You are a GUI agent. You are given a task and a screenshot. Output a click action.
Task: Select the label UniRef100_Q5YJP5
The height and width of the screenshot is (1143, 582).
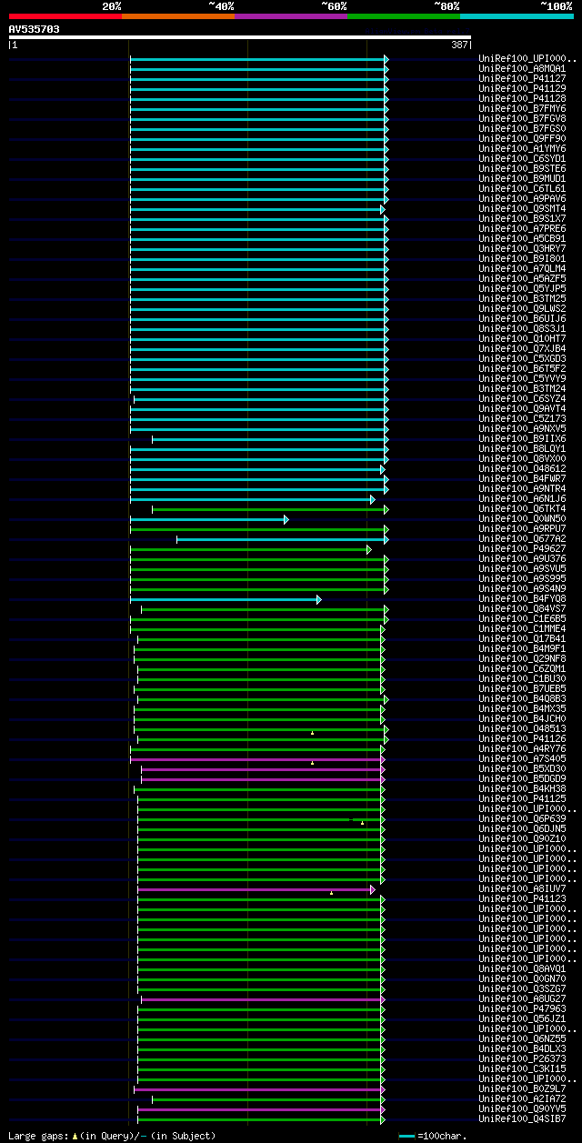[522, 289]
